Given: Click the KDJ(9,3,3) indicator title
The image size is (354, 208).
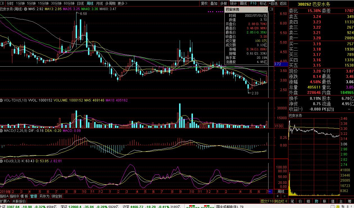Looking at the screenshot, I should (x=12, y=161).
